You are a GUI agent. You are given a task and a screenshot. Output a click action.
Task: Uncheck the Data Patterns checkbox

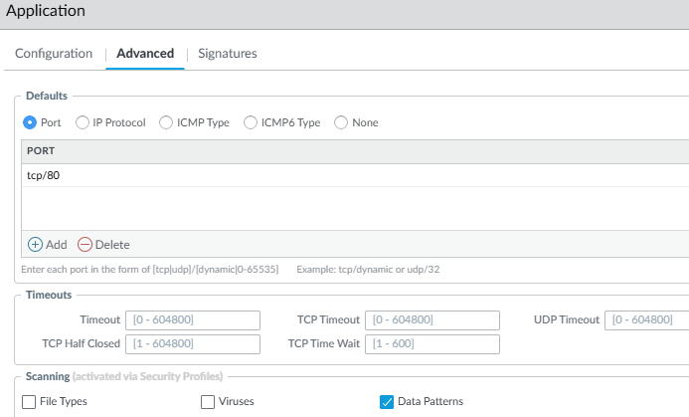coord(387,402)
